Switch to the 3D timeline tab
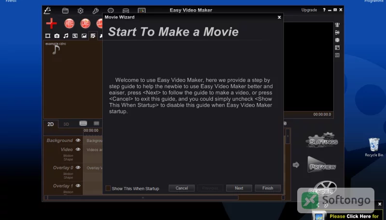Image resolution: width=386 pixels, height=220 pixels. coord(66,124)
